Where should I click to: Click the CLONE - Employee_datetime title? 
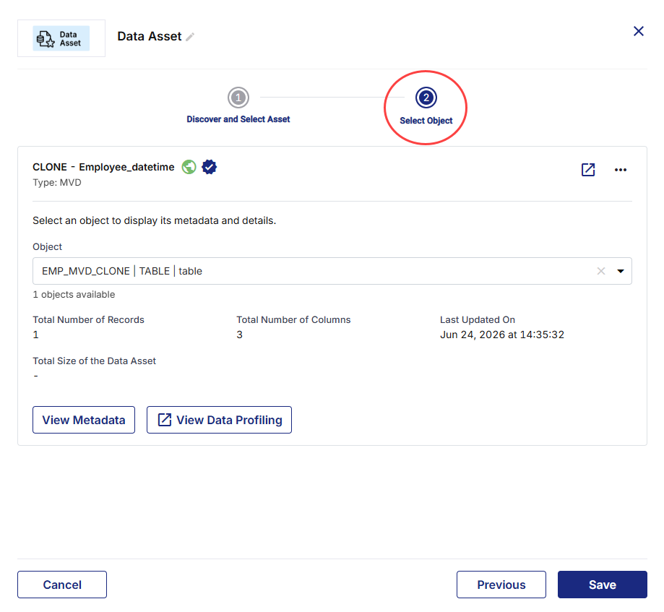coord(103,167)
